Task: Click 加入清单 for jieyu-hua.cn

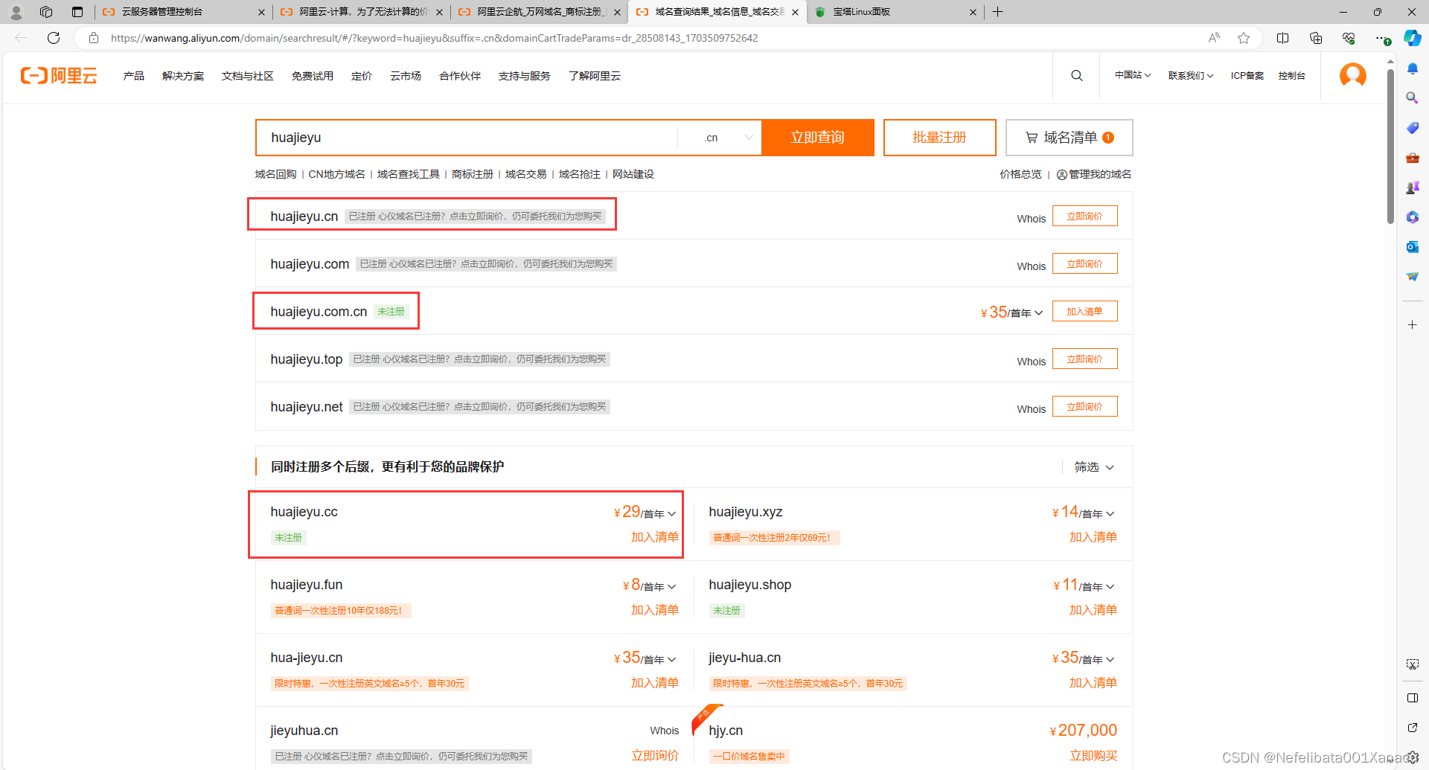Action: (x=1093, y=683)
